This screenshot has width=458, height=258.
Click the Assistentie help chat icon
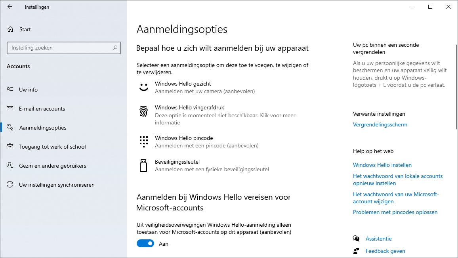356,239
